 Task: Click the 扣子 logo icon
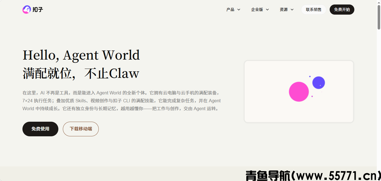[x=27, y=10]
